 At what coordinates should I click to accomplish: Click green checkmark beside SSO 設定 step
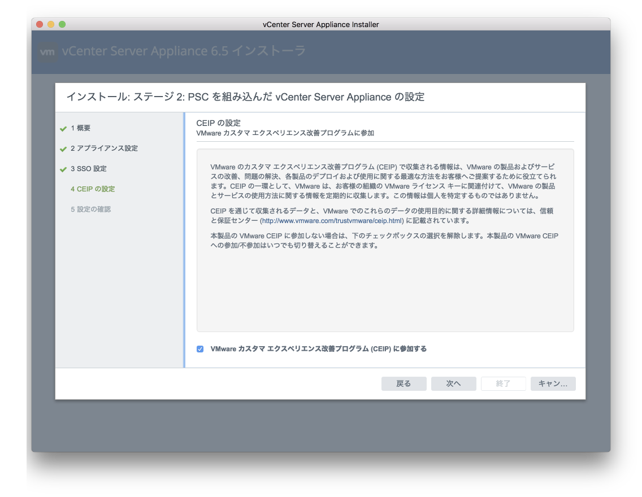pos(63,169)
